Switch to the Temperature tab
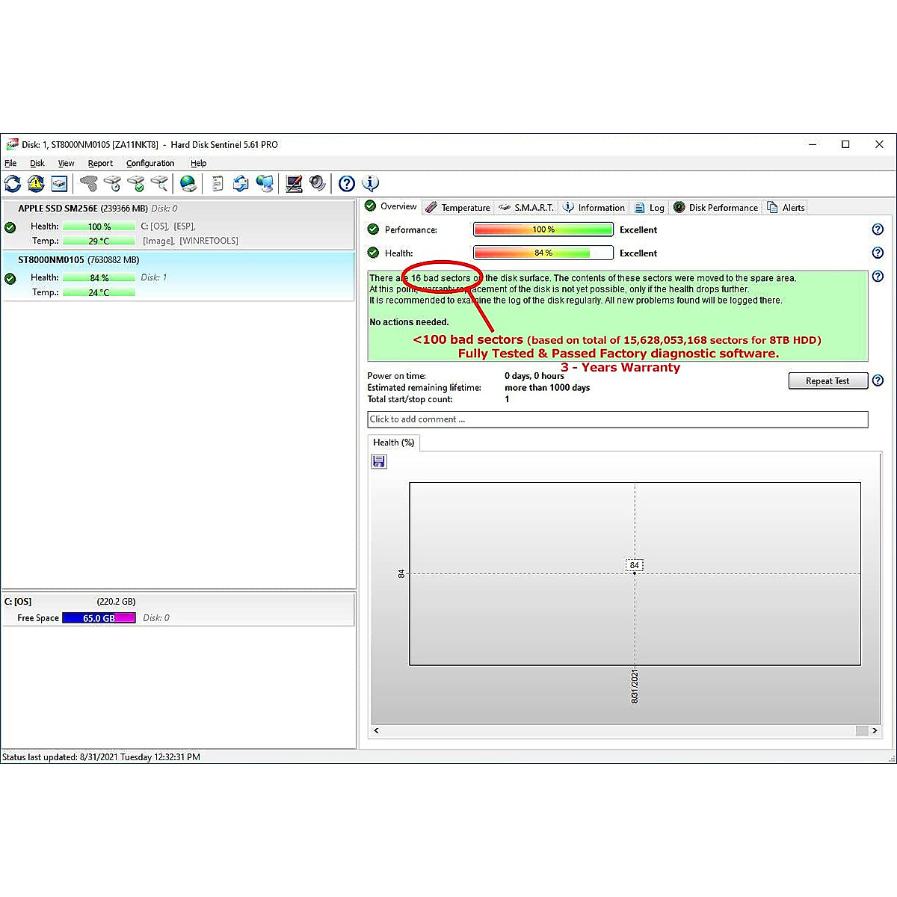This screenshot has height=897, width=897. (x=458, y=208)
